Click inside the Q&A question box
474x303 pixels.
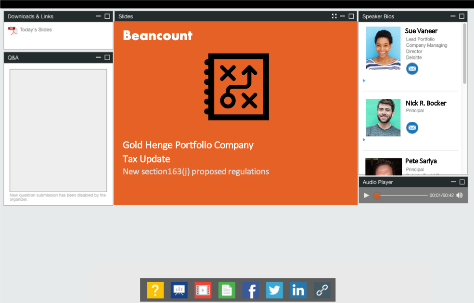58,131
